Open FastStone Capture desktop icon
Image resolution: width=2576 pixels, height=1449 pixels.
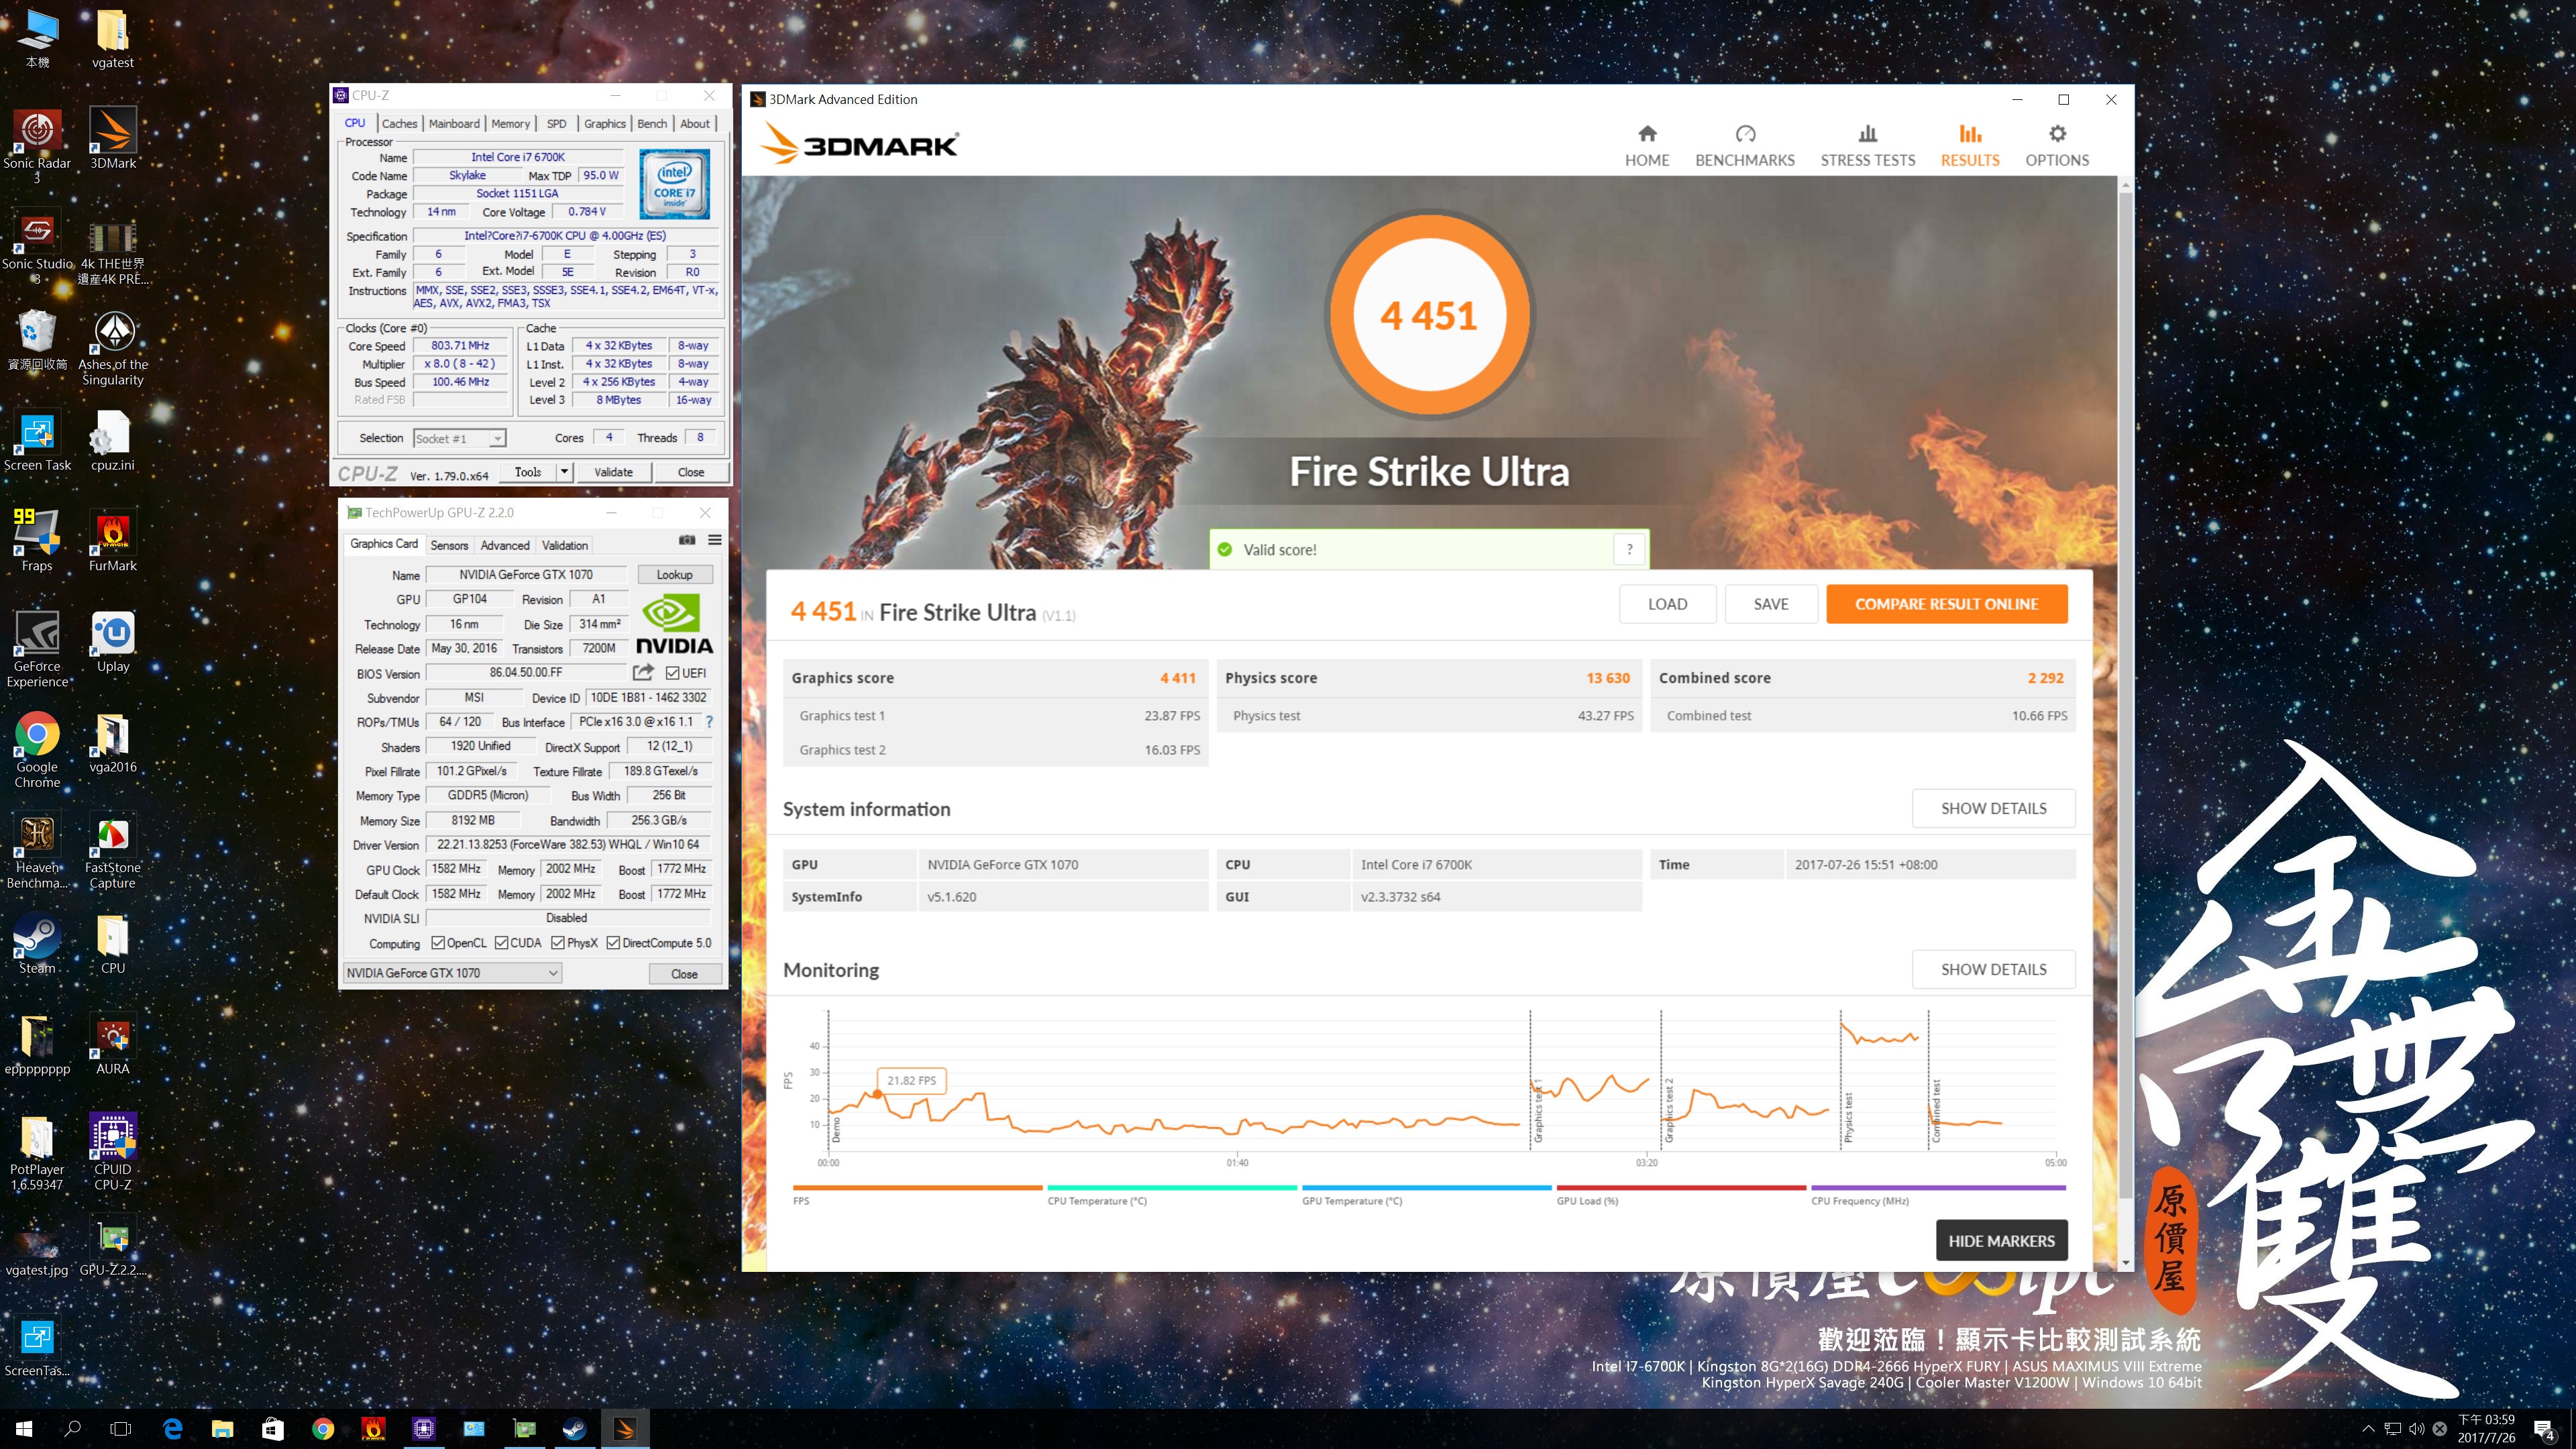tap(113, 851)
